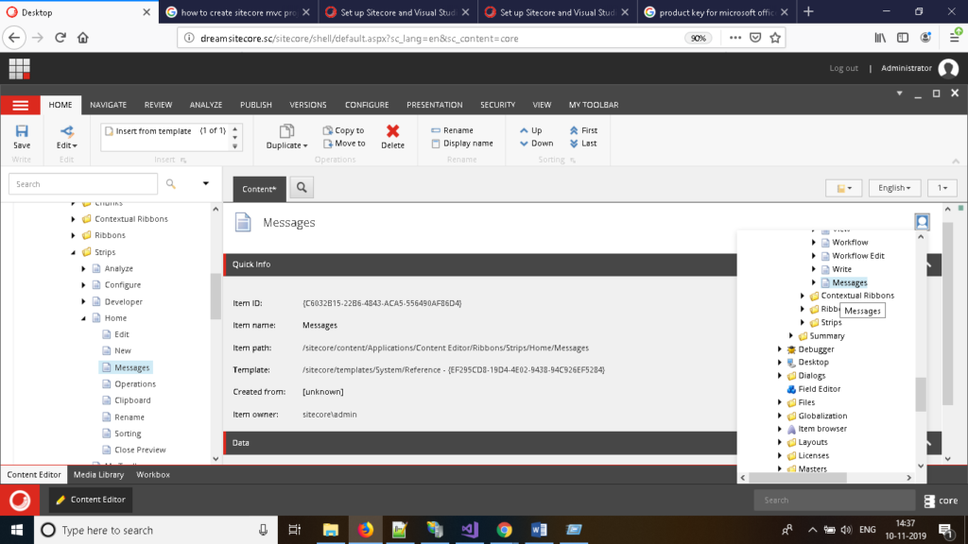Open File Explorer in taskbar

tap(330, 530)
